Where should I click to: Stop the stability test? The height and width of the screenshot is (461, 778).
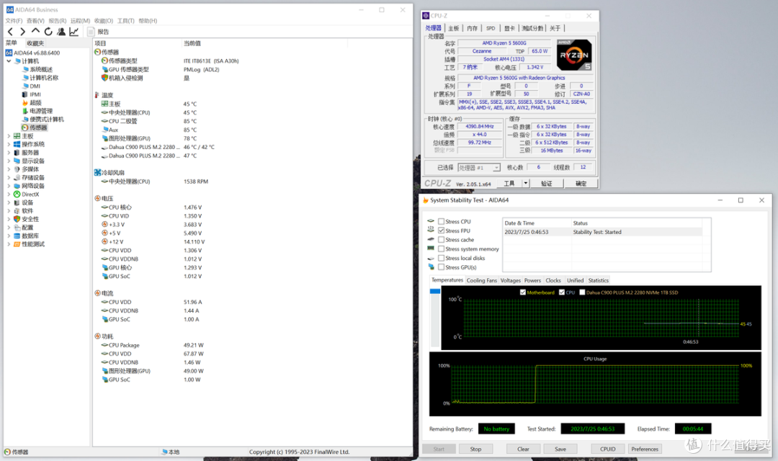pos(475,449)
